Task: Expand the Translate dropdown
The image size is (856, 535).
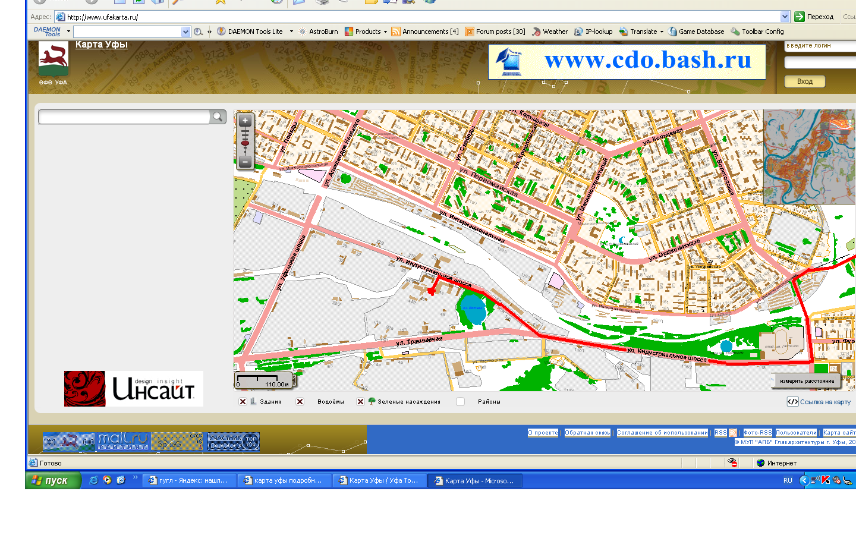Action: pyautogui.click(x=662, y=32)
